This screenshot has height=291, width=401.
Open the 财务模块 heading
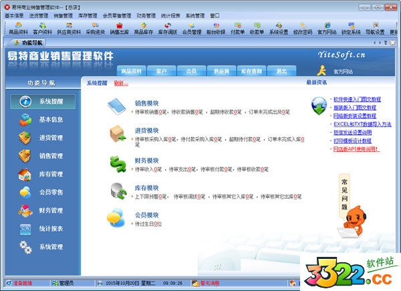(x=147, y=161)
